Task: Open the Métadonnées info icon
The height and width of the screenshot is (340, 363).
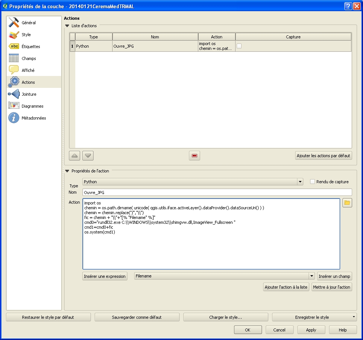Action: pos(14,118)
